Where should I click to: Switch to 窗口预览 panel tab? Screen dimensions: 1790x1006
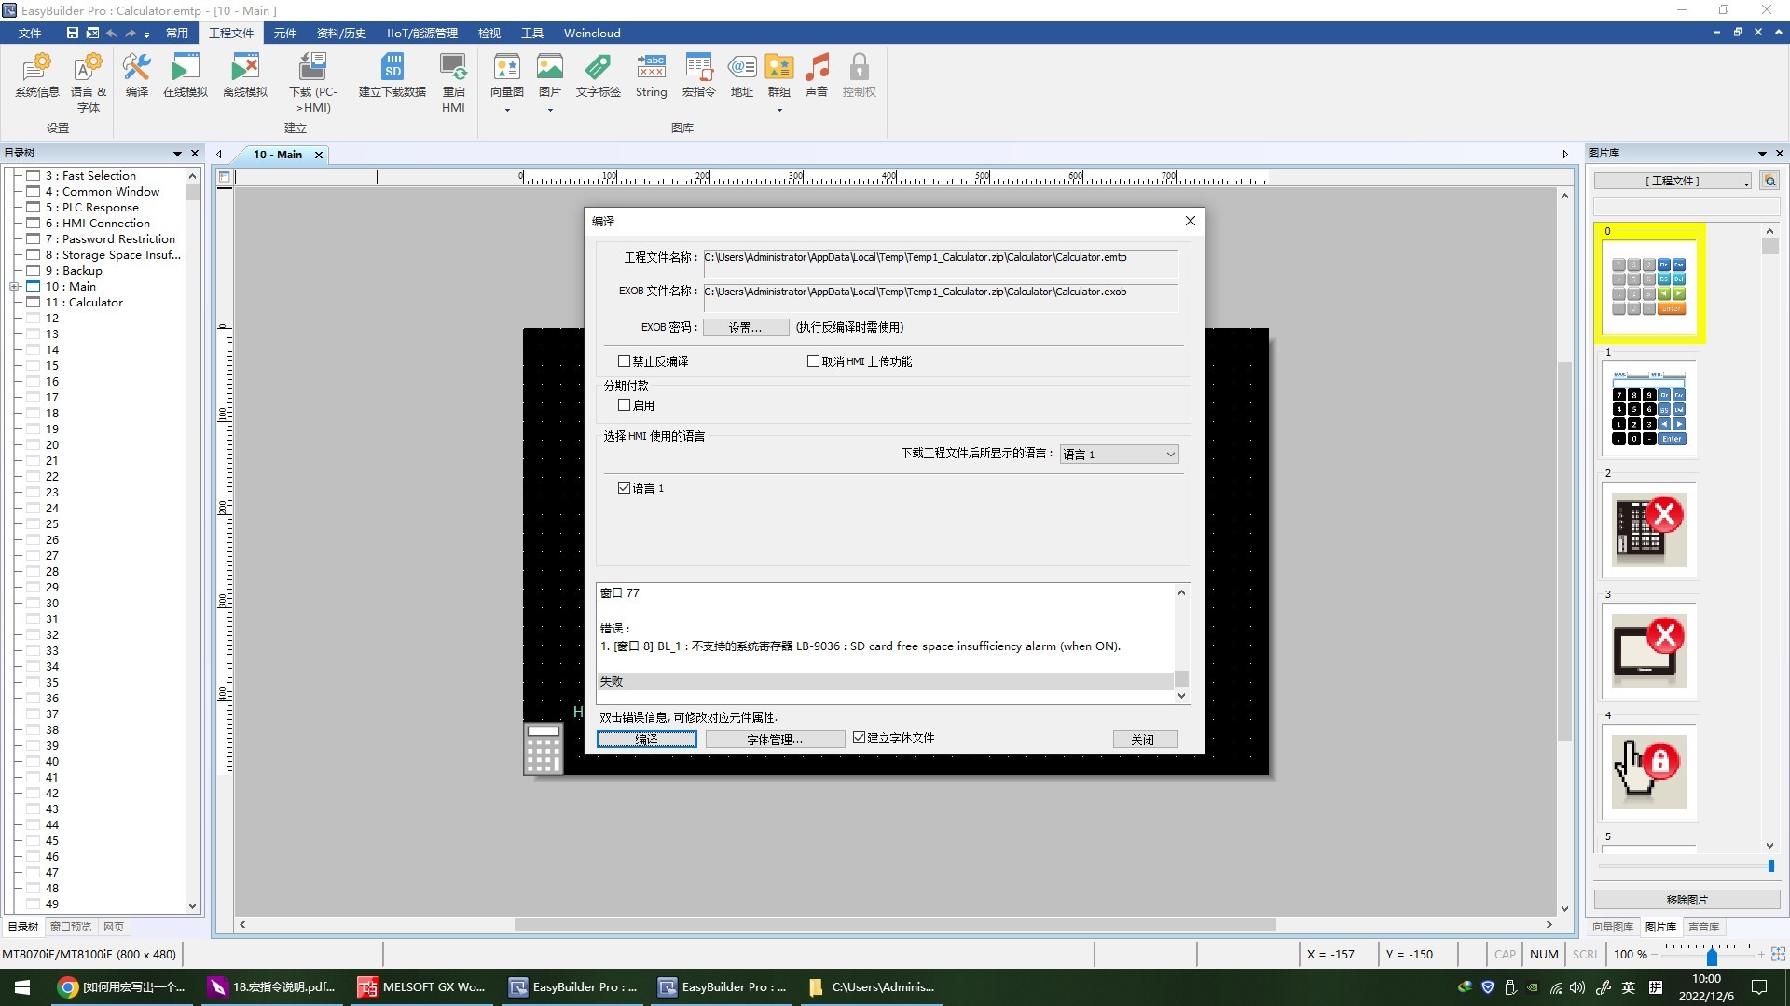coord(71,927)
